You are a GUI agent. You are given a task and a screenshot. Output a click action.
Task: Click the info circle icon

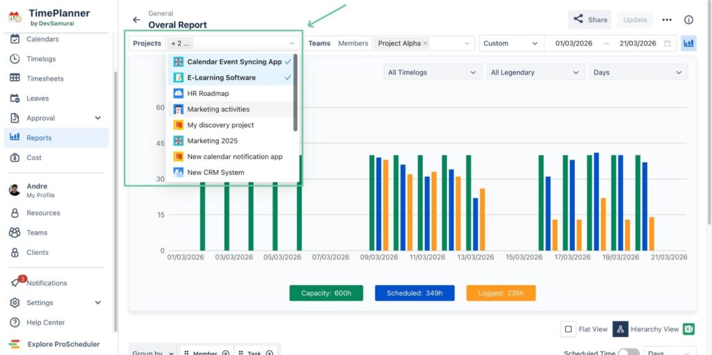(688, 19)
